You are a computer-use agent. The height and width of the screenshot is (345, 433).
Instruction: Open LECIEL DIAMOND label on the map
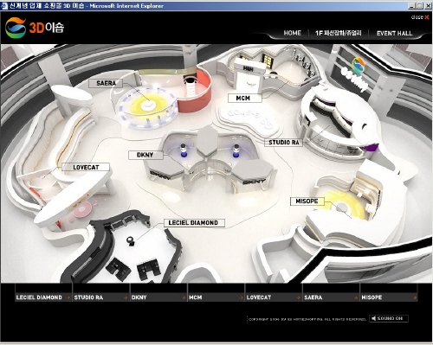click(x=194, y=223)
